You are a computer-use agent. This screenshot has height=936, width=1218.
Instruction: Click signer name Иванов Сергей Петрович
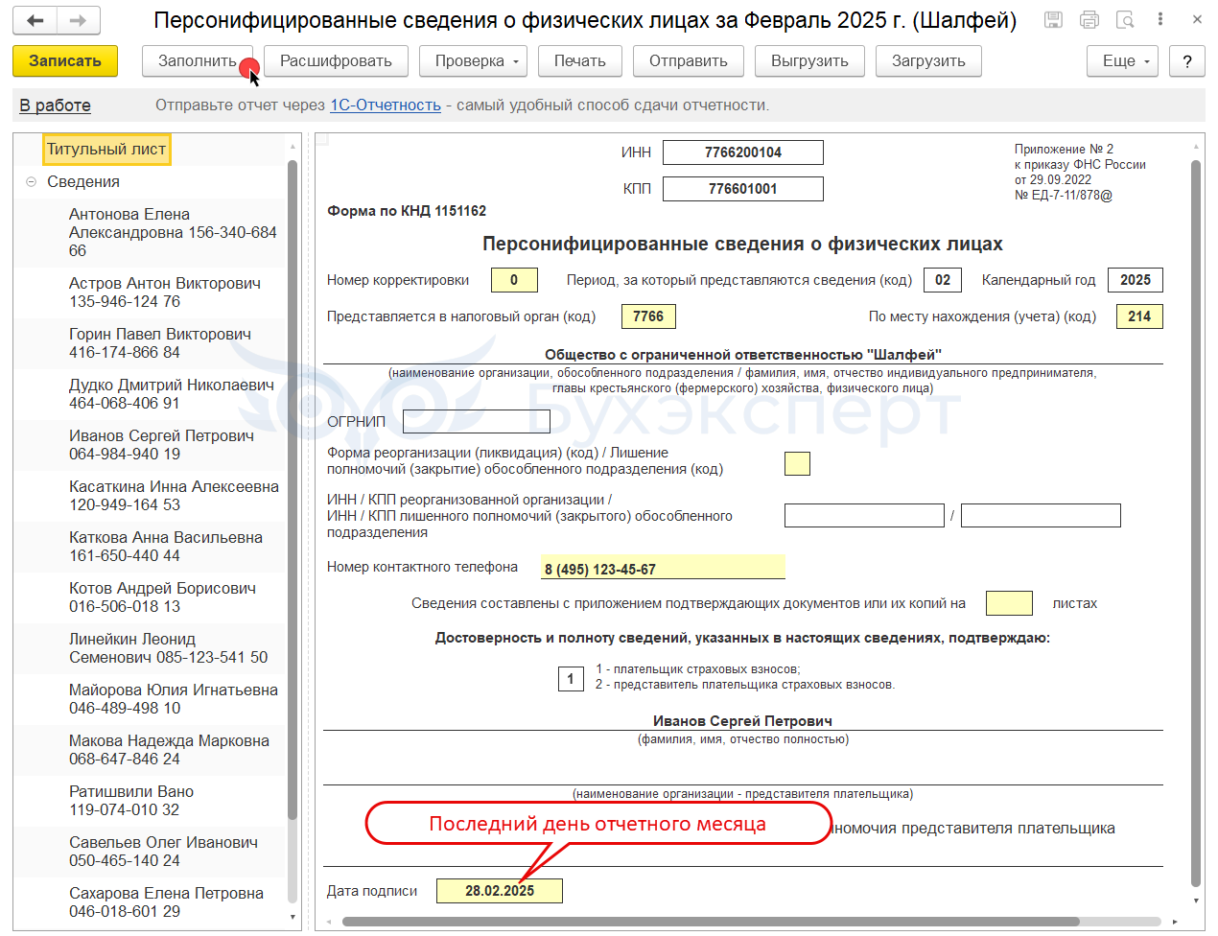coord(742,721)
